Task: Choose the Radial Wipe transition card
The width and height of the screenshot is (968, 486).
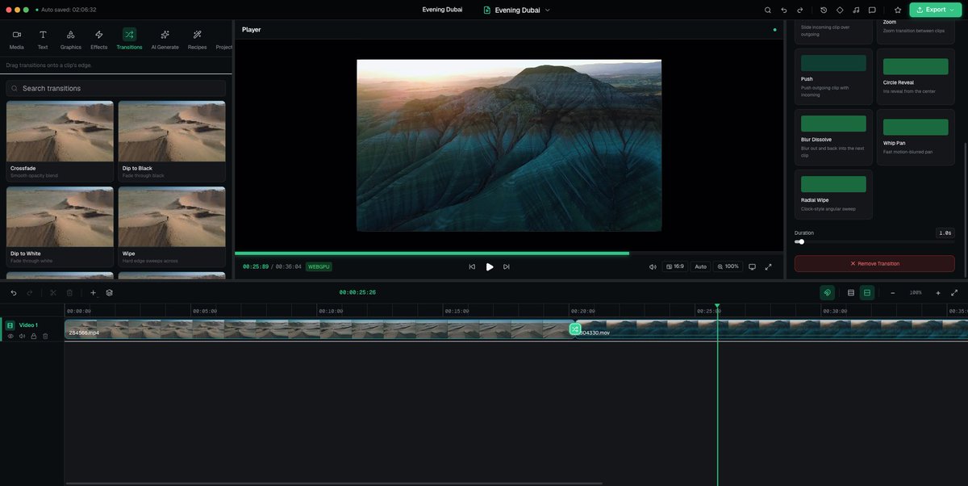Action: pyautogui.click(x=833, y=195)
